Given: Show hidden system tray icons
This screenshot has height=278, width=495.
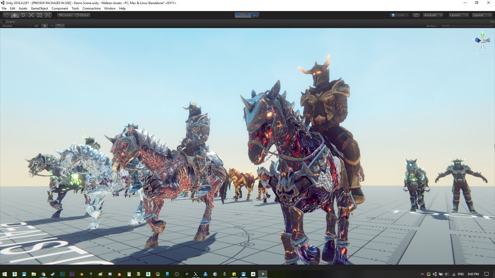Looking at the screenshot, I should [422, 274].
